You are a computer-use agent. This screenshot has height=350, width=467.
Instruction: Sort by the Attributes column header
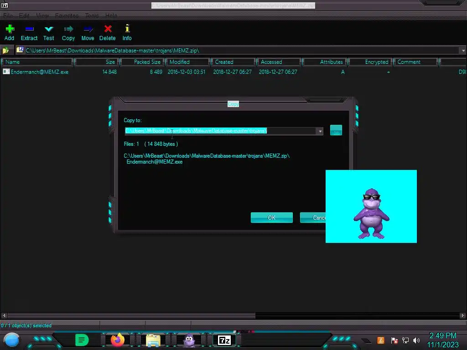tap(325, 62)
